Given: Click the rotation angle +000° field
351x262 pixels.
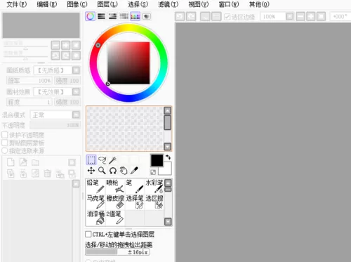Looking at the screenshot, I should click(x=340, y=17).
